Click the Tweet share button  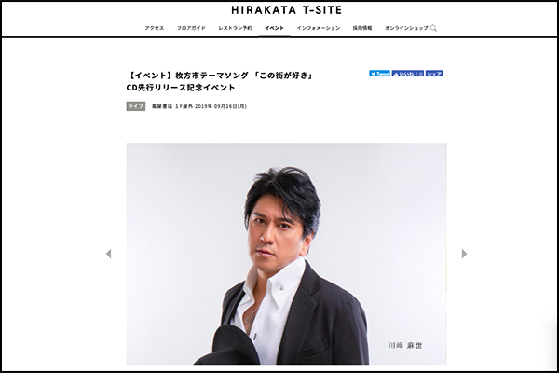click(380, 74)
